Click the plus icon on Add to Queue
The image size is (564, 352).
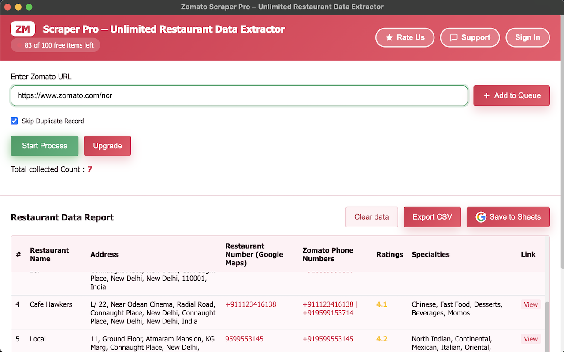click(x=486, y=95)
